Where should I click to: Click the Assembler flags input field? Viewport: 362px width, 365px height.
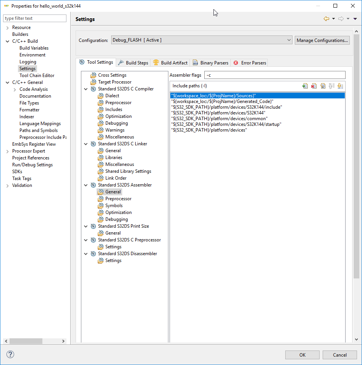click(x=275, y=75)
